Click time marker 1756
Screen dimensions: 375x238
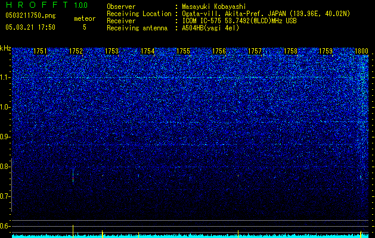pos(219,51)
